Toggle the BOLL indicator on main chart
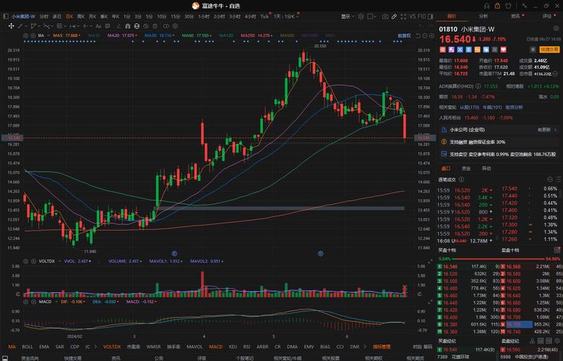Image resolution: width=563 pixels, height=361 pixels. click(x=27, y=347)
